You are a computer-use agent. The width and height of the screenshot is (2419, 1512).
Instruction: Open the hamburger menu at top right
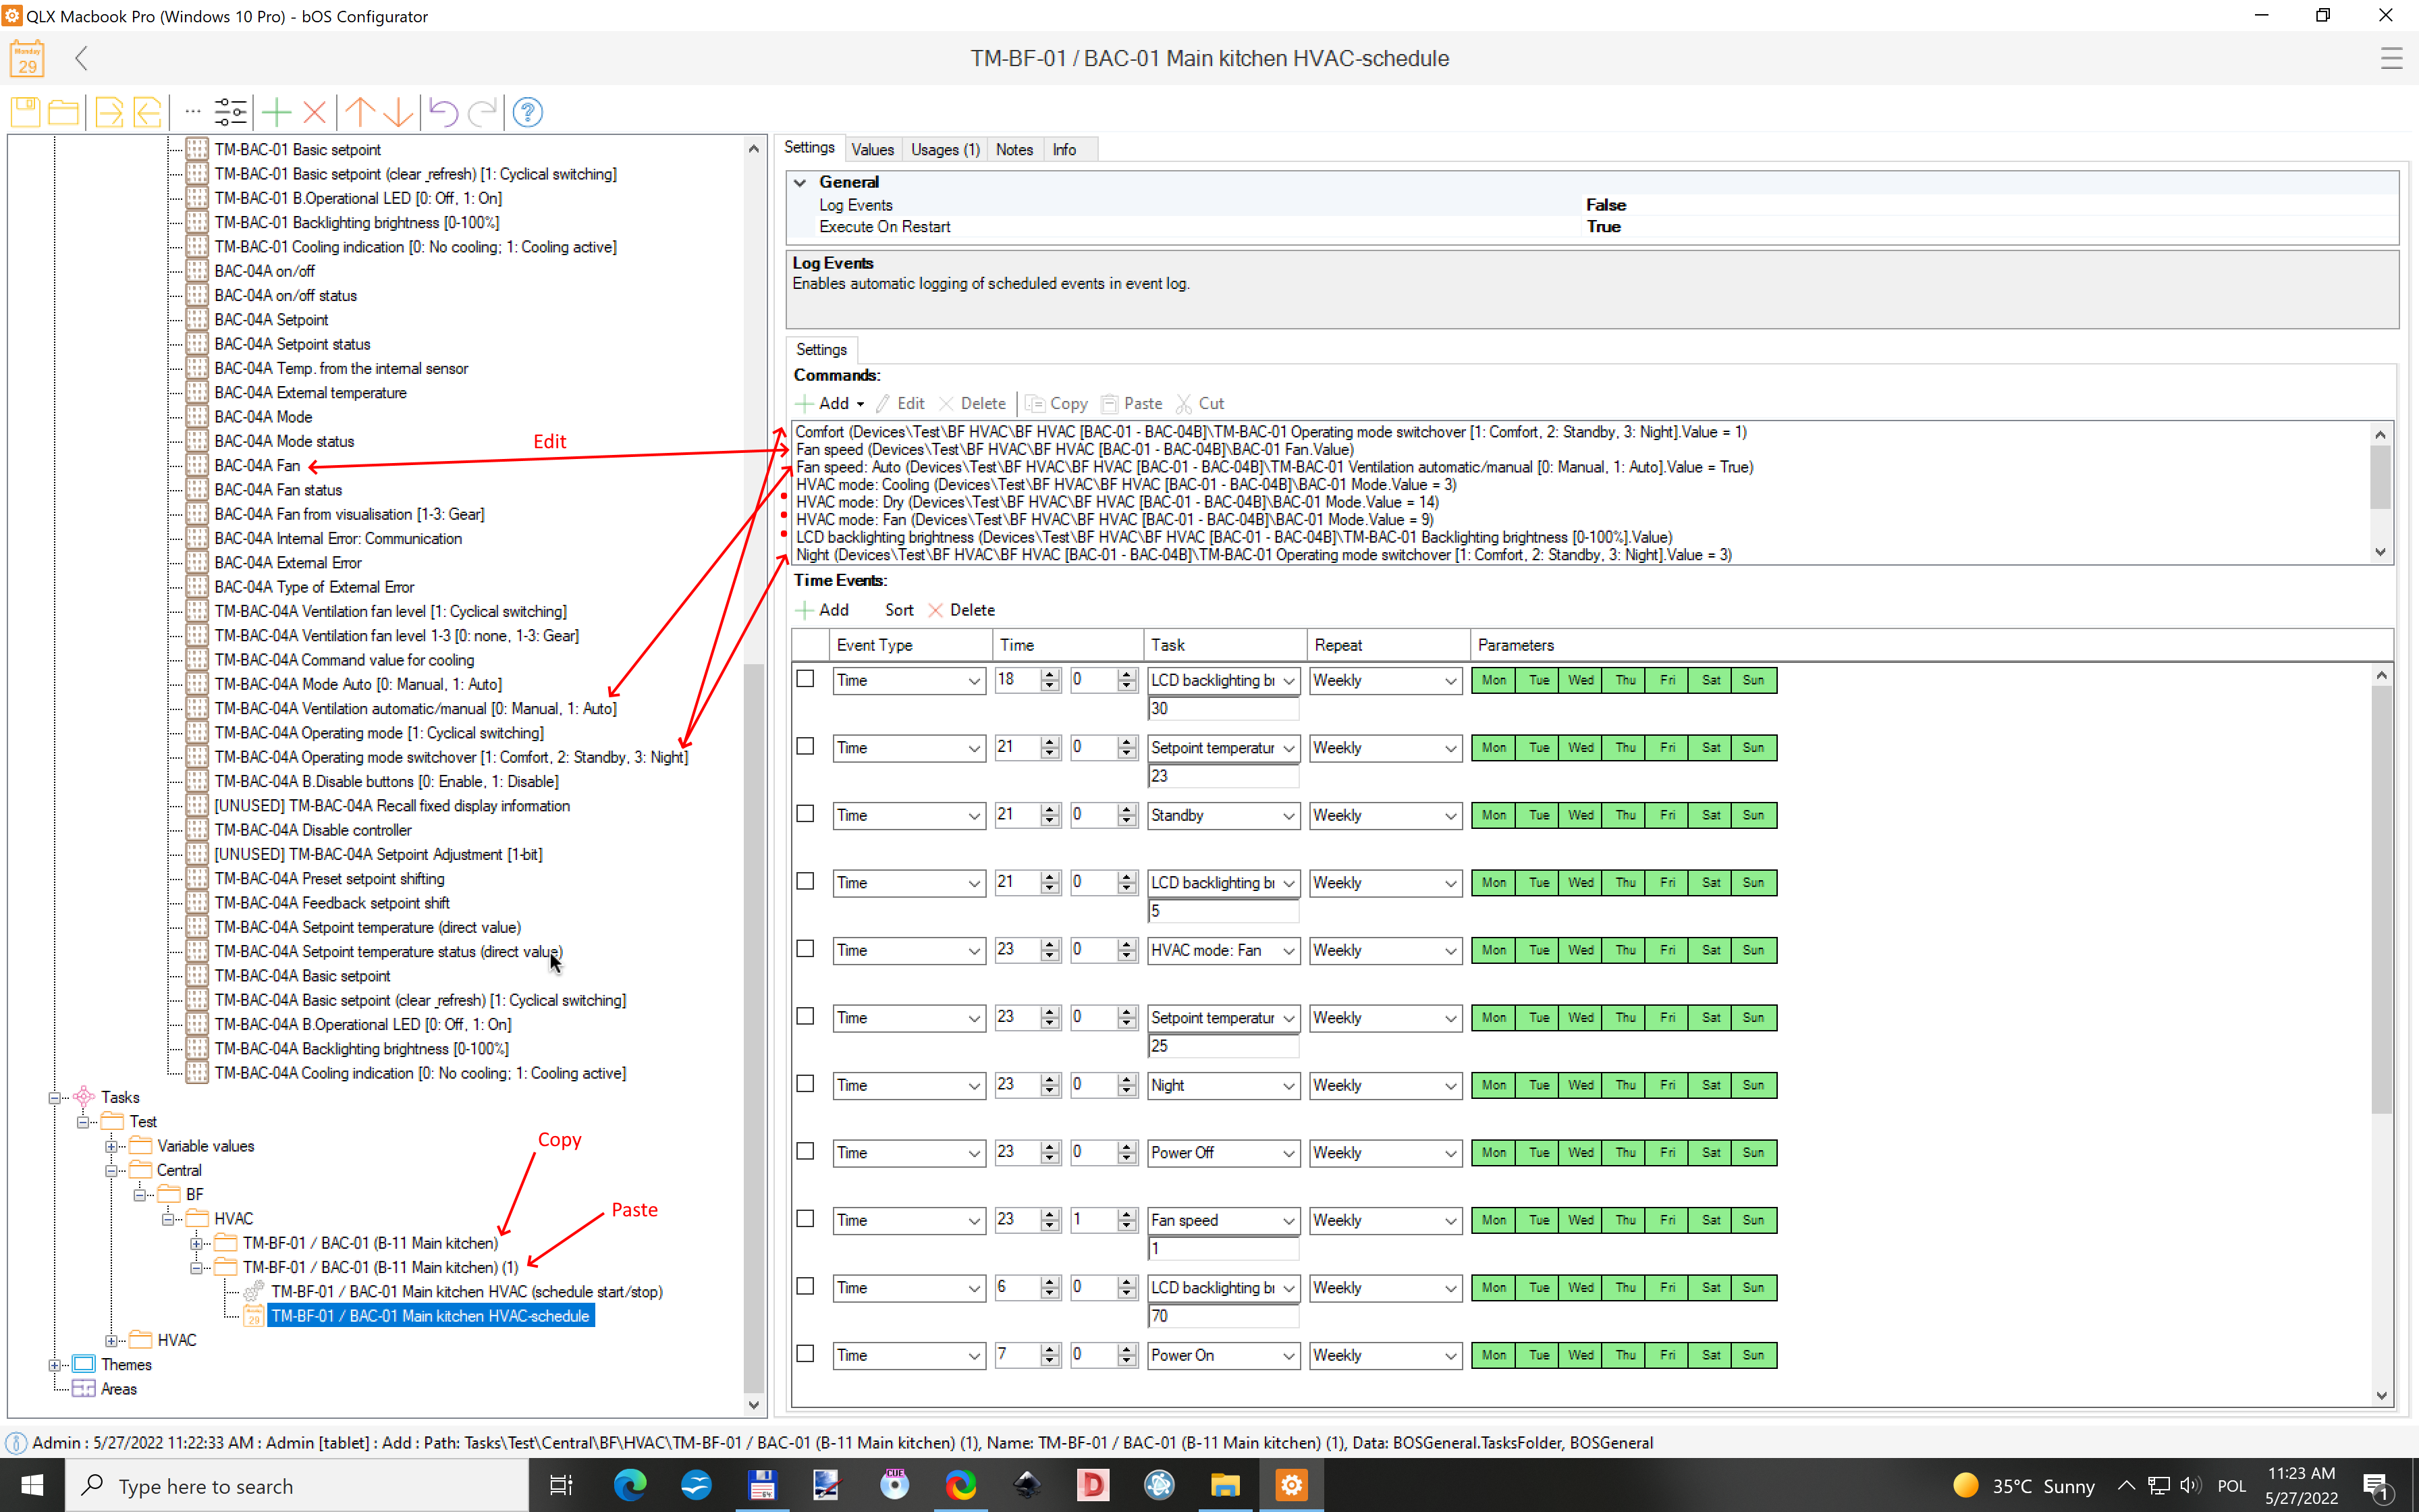[x=2391, y=58]
